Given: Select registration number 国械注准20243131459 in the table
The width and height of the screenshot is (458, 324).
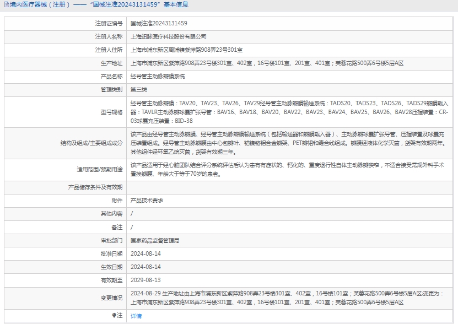Looking at the screenshot, I should (x=159, y=24).
